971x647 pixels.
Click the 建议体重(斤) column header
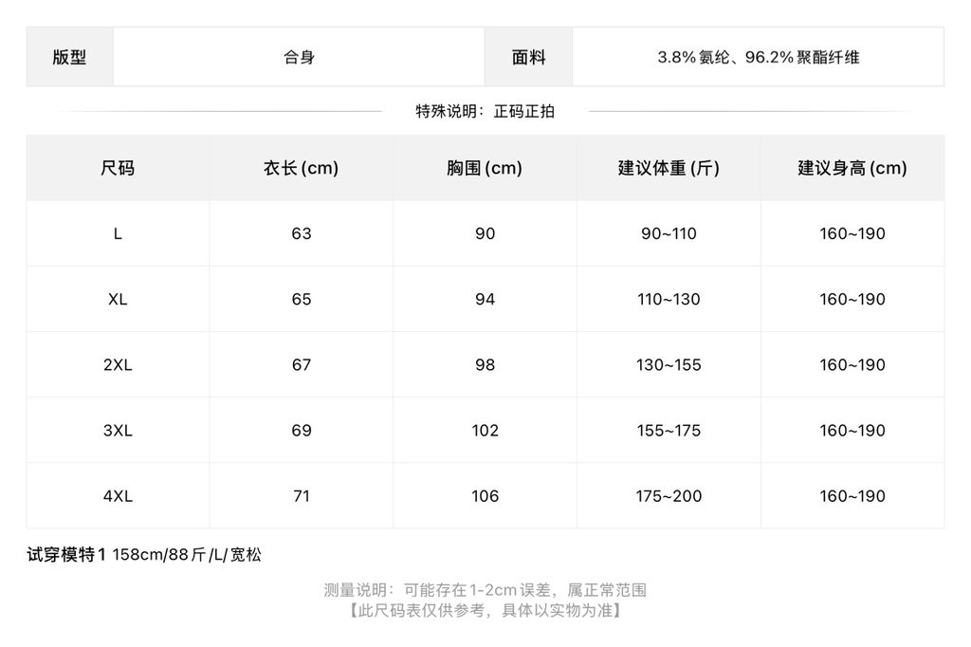click(x=669, y=168)
